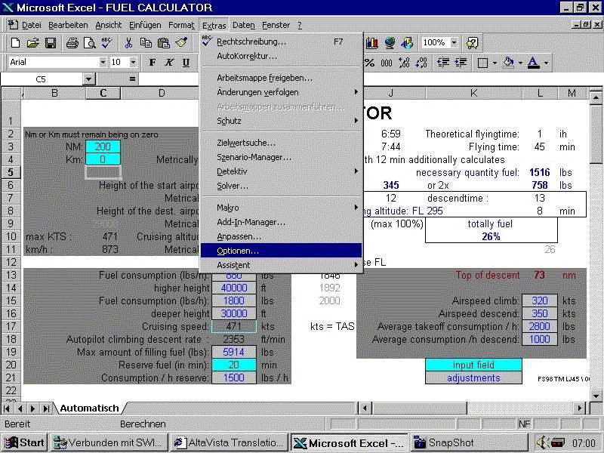
Task: Paste with the clipboard icon
Action: point(163,43)
